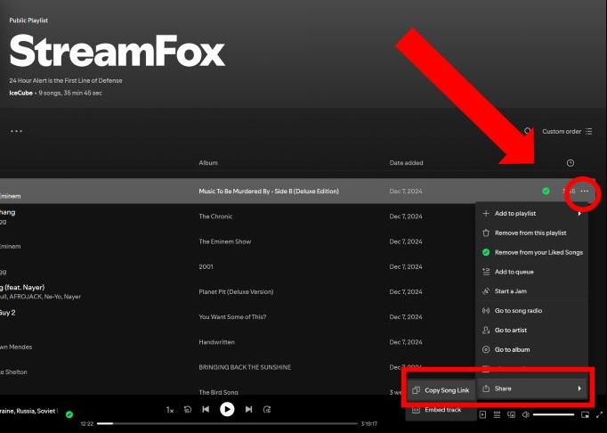Open the album named 2001
This screenshot has width=607, height=433.
point(206,266)
